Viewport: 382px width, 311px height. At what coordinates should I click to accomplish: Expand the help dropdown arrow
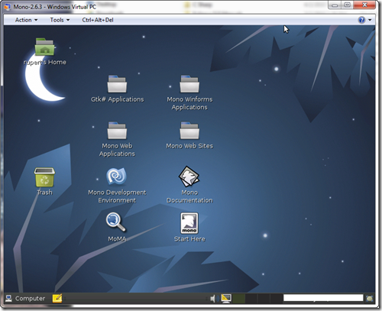[370, 20]
